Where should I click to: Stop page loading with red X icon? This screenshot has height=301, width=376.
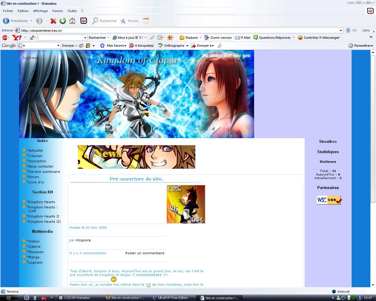point(53,21)
